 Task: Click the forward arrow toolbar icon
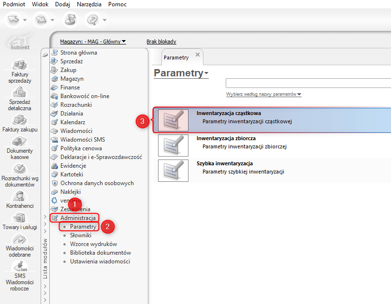(x=41, y=19)
